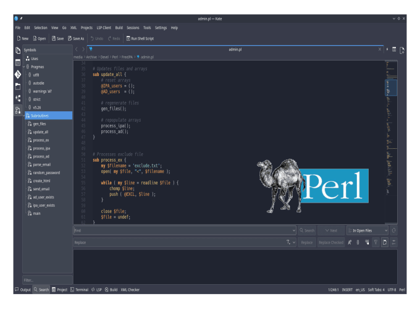Toggle the current file results icon
The height and width of the screenshot is (315, 420).
pyautogui.click(x=385, y=242)
